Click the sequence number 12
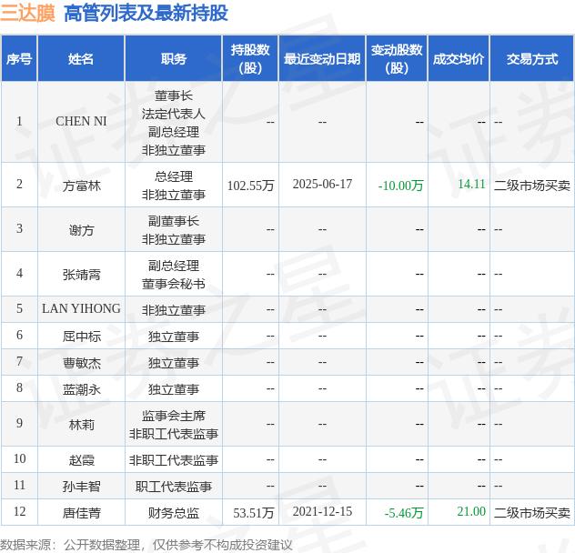 pyautogui.click(x=19, y=511)
